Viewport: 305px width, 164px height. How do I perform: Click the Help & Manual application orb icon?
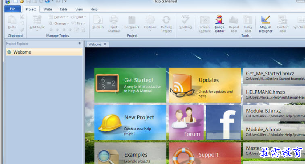pos(7,1)
